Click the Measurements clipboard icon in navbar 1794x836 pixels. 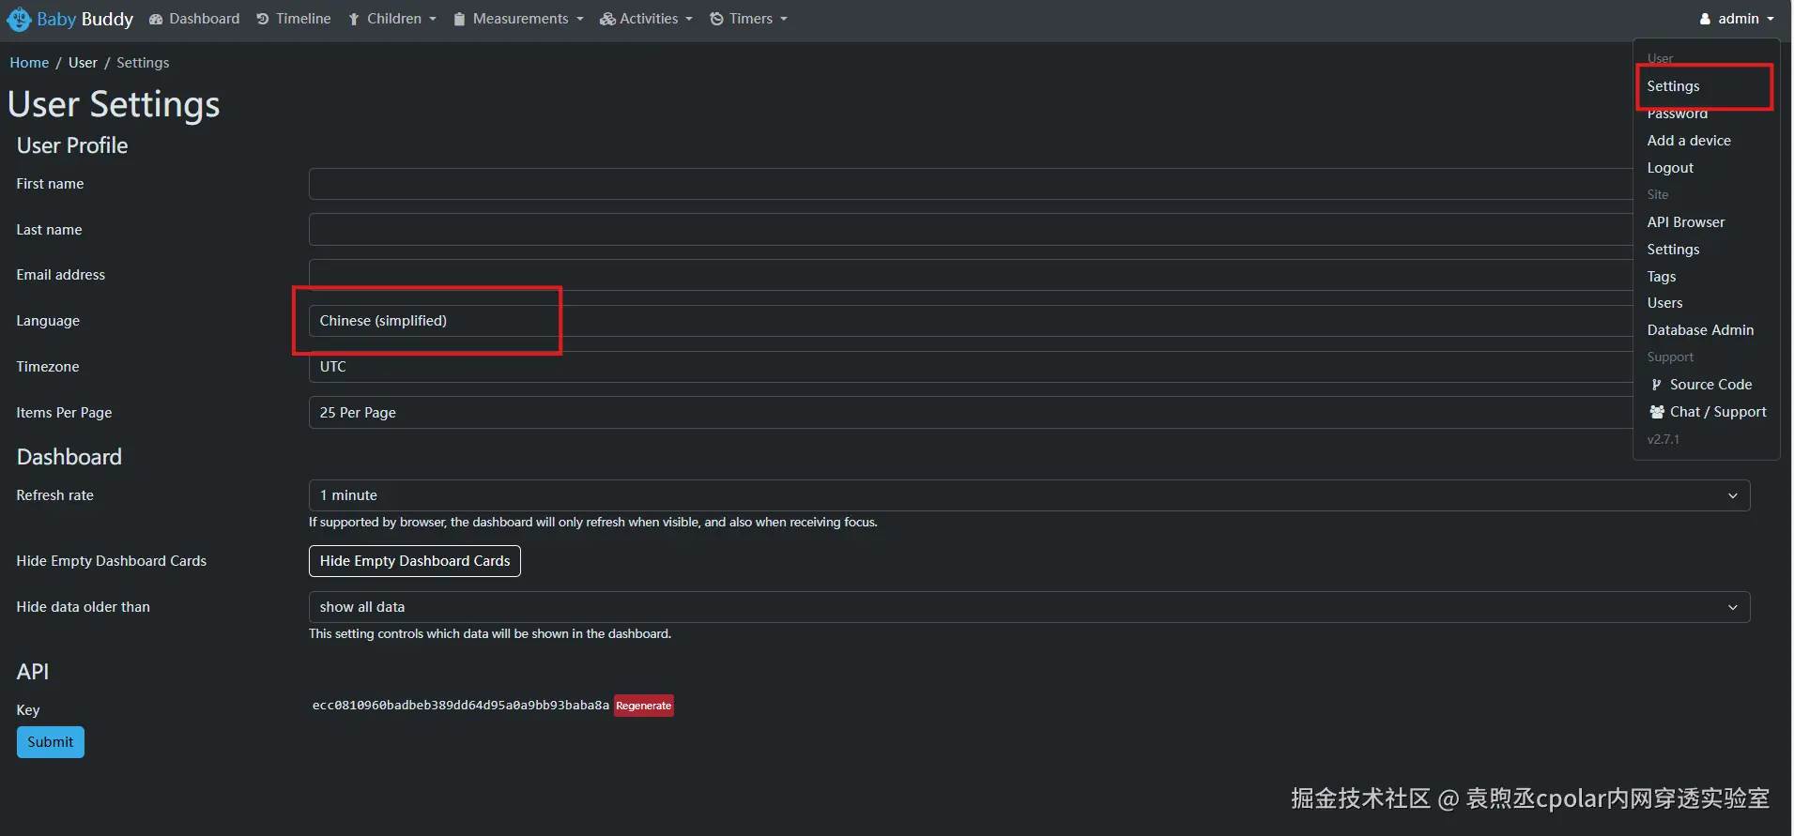tap(459, 19)
